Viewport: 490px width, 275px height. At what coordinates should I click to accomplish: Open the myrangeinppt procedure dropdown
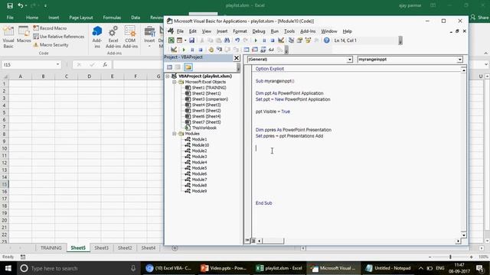459,60
